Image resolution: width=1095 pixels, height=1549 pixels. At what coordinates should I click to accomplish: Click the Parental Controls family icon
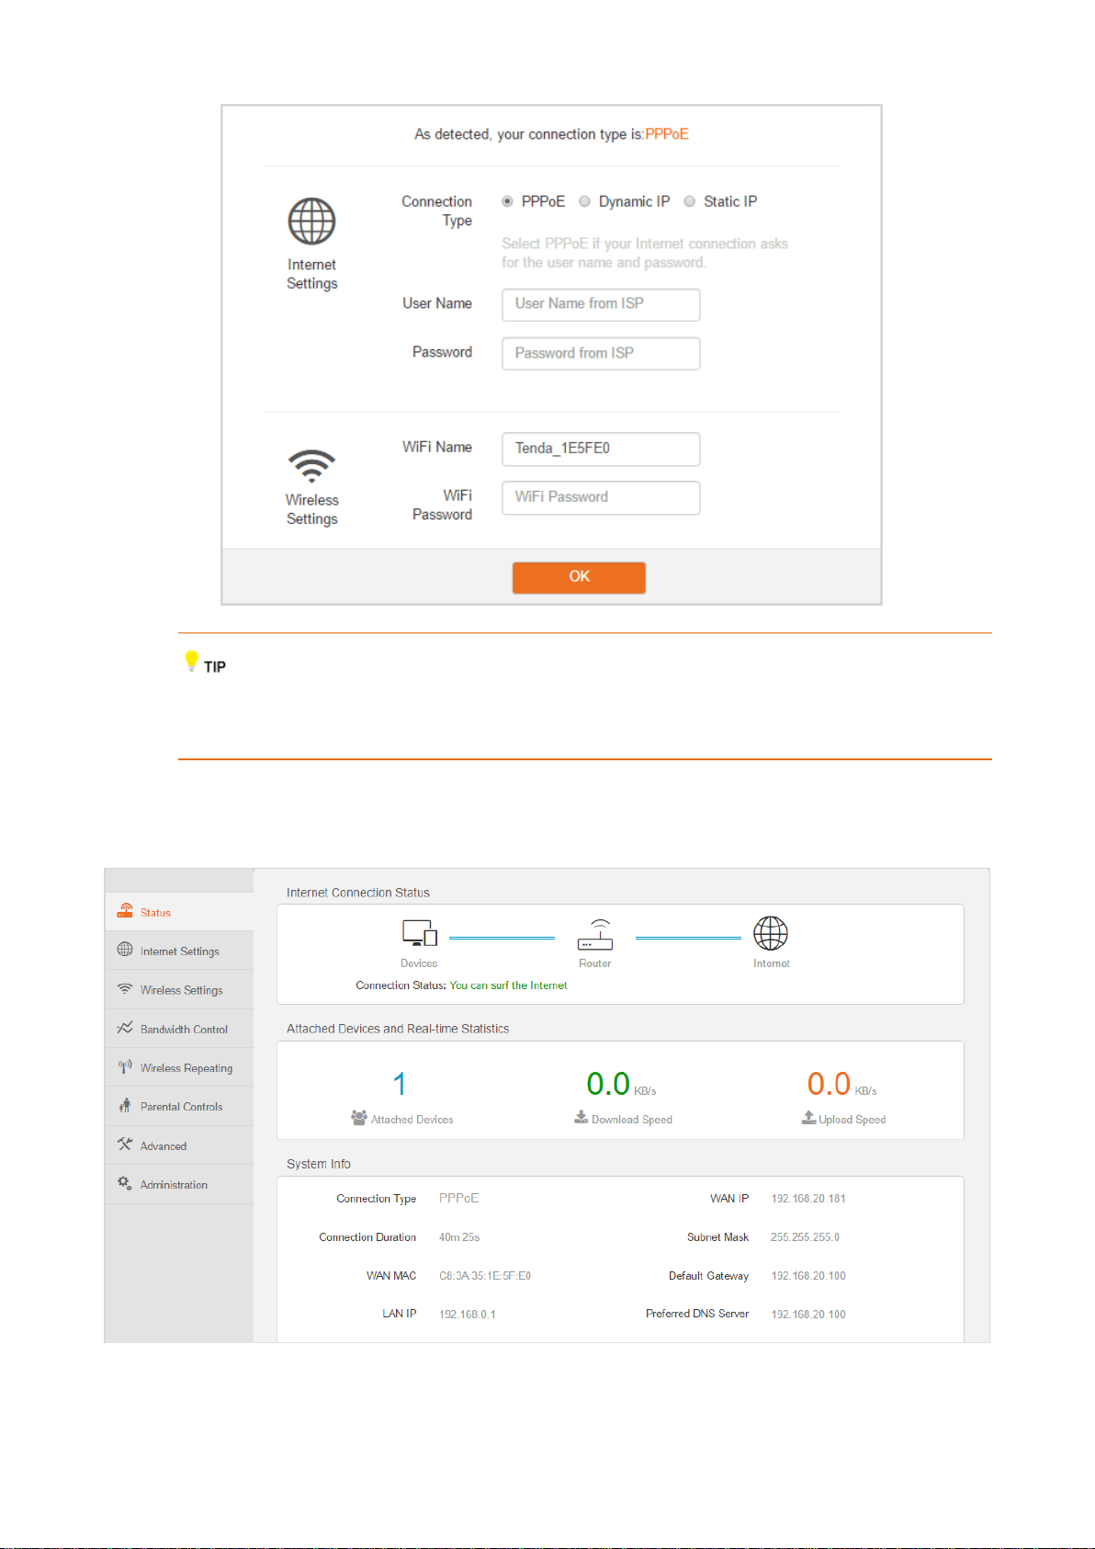[x=125, y=1105]
